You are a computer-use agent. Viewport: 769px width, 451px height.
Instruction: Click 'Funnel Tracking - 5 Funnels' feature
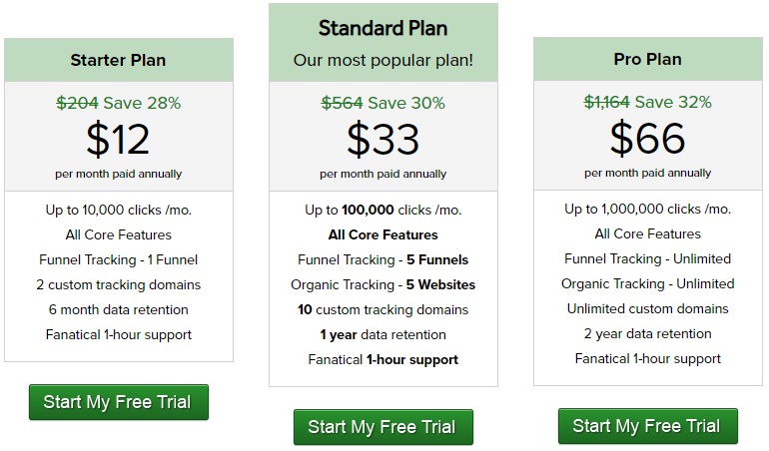384,259
